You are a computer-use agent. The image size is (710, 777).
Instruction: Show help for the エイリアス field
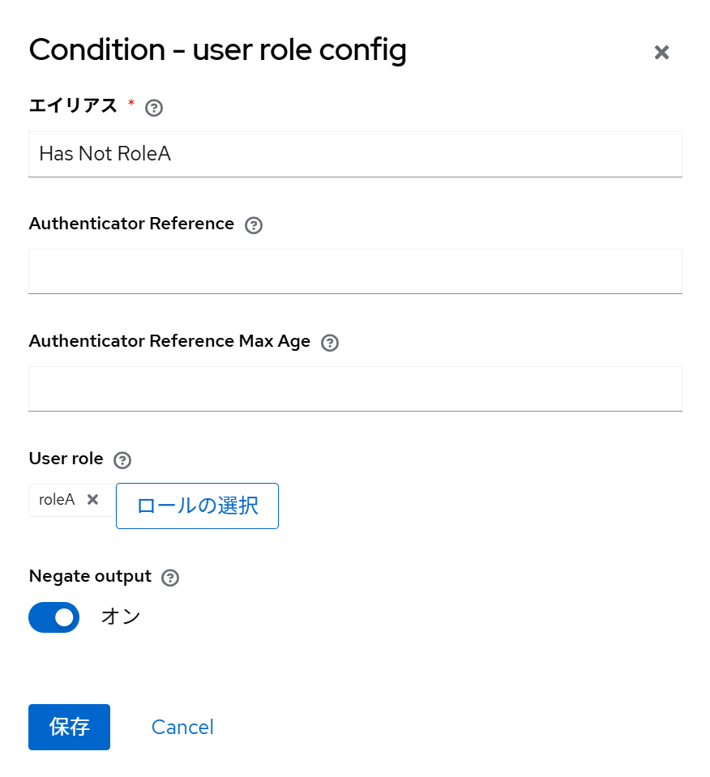coord(154,108)
